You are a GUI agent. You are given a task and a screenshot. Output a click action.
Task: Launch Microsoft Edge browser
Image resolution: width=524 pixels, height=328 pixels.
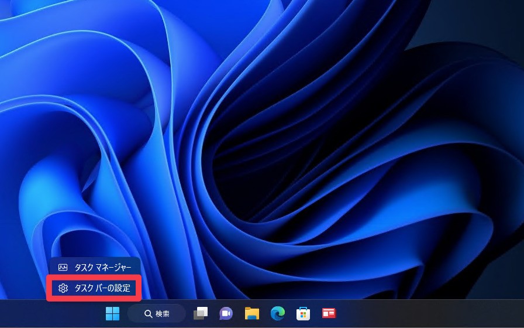pyautogui.click(x=277, y=313)
